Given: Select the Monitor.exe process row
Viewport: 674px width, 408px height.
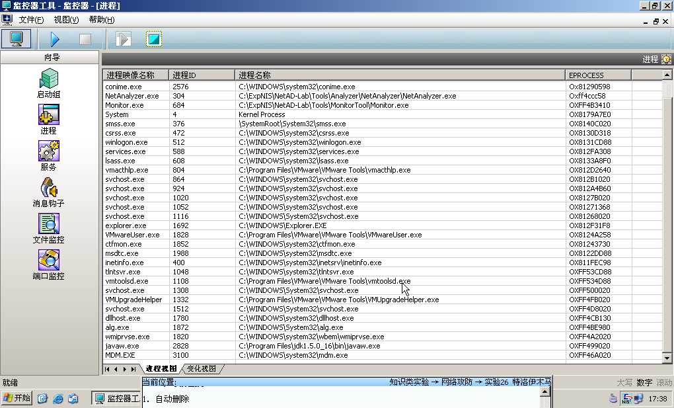Looking at the screenshot, I should click(383, 105).
